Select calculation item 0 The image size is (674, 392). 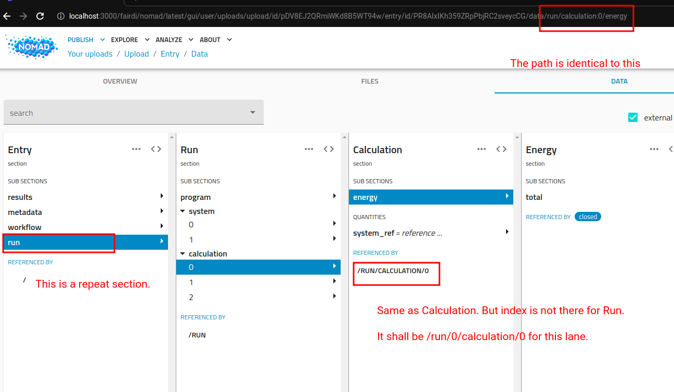258,267
